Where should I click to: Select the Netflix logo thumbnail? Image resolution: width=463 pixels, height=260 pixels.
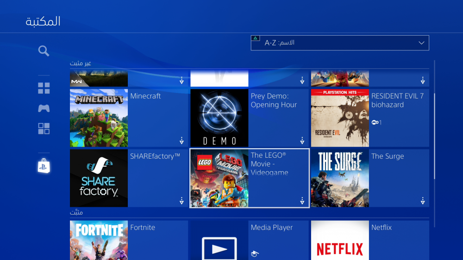click(x=340, y=240)
